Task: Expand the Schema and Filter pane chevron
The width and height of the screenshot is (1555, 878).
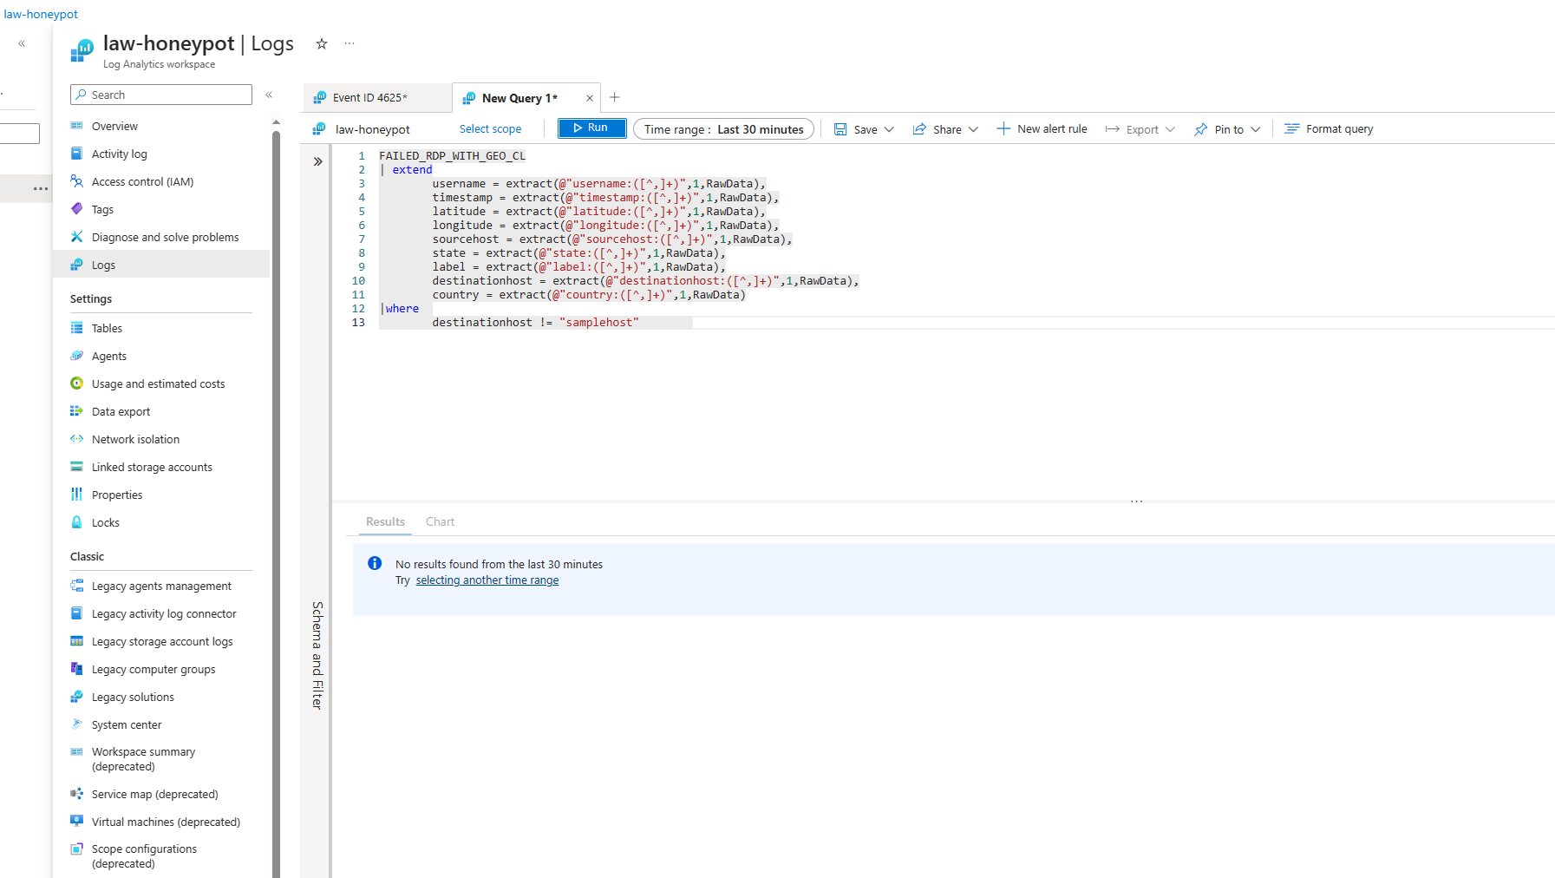Action: tap(317, 161)
